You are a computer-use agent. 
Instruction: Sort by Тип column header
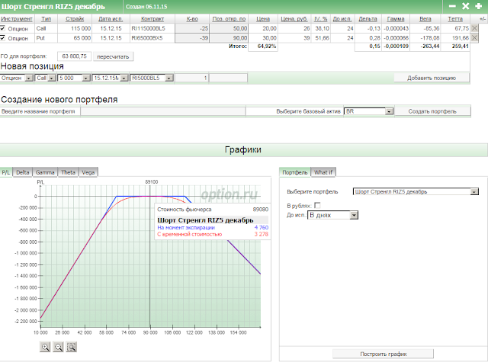pyautogui.click(x=46, y=19)
